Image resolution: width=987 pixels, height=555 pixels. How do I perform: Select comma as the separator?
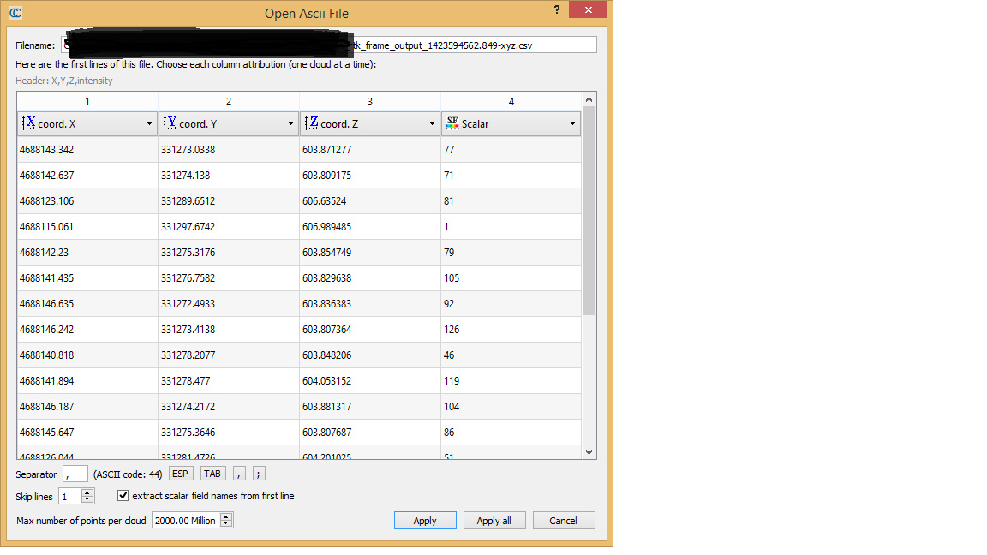[239, 473]
